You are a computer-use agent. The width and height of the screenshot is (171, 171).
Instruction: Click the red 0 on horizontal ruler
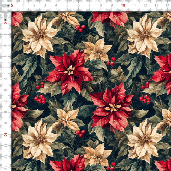12,6
